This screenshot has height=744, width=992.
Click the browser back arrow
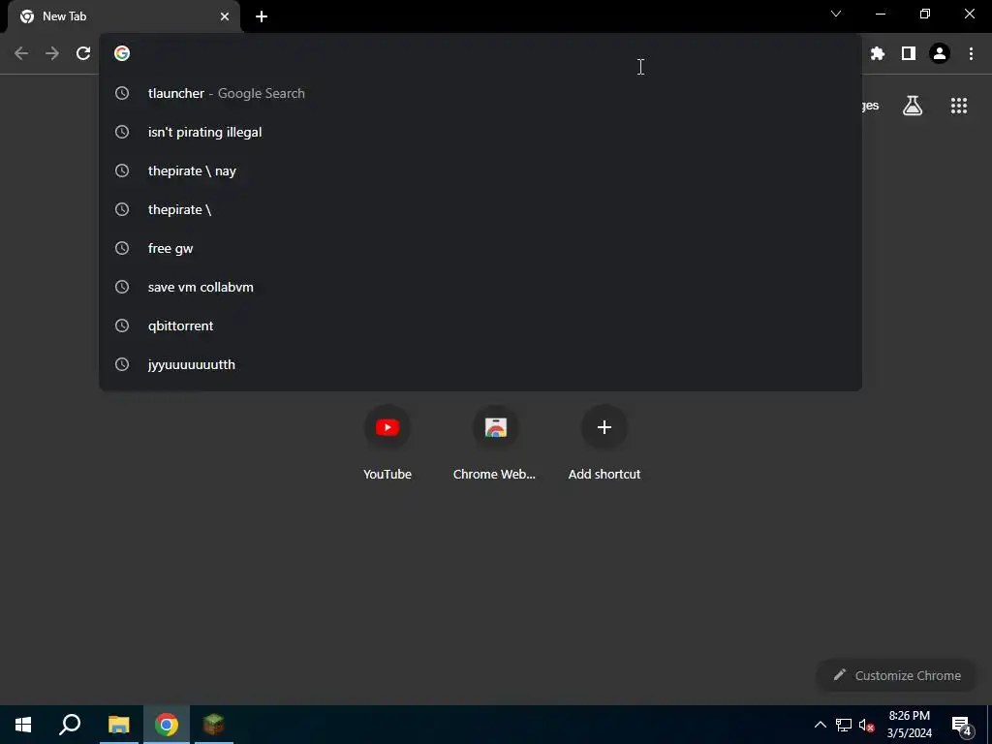click(x=21, y=53)
